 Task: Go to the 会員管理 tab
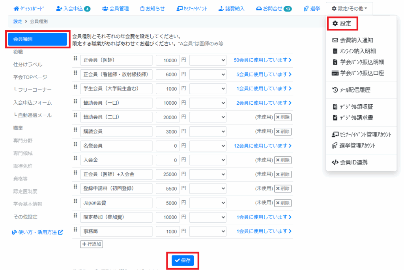(115, 8)
